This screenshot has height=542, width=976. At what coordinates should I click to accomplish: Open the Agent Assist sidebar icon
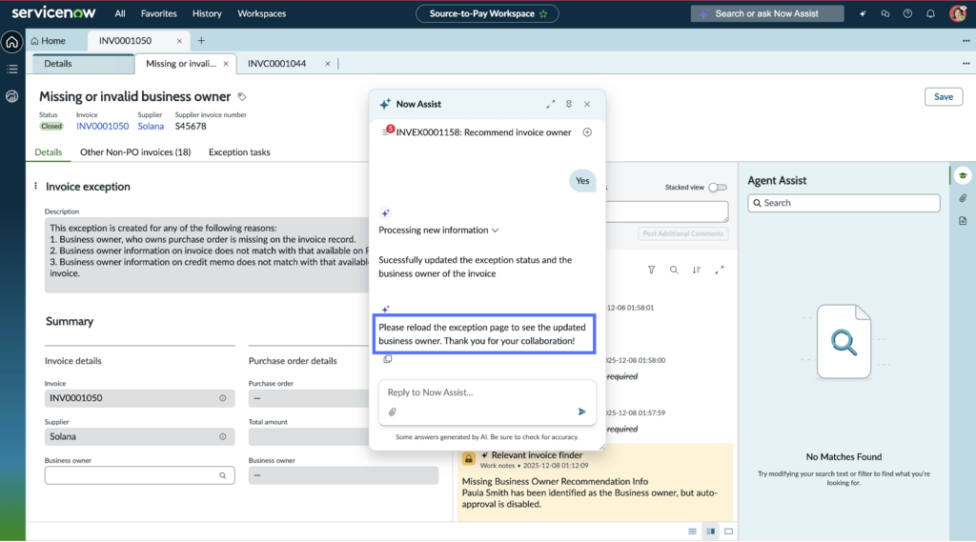coord(963,175)
